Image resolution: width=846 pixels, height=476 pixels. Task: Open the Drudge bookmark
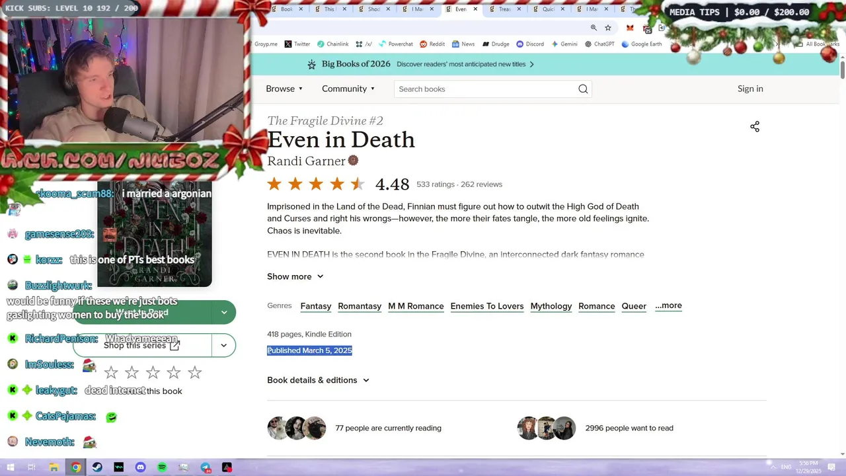coord(496,44)
